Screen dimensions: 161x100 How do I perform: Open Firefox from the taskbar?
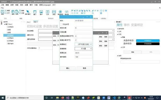pyautogui.click(x=63, y=98)
